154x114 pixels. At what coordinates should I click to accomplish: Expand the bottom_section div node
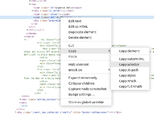[x=20, y=99]
